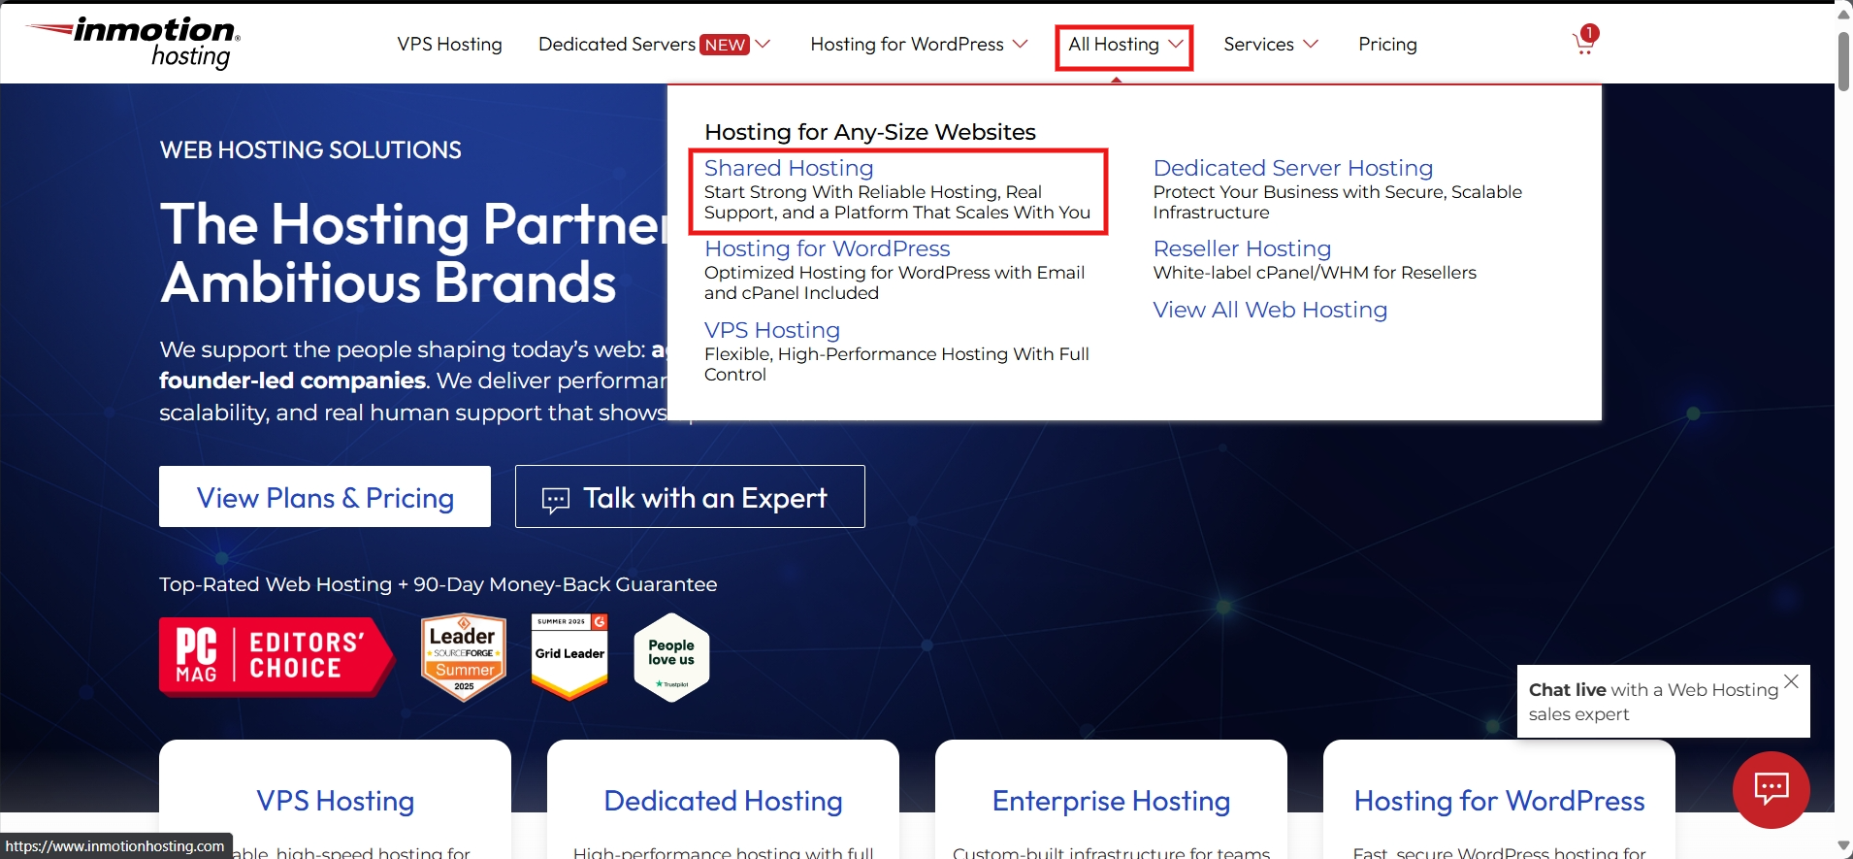1853x859 pixels.
Task: Click 'Protect Your Business with Secure, Scalable Infrastructure' text
Action: coord(1337,202)
